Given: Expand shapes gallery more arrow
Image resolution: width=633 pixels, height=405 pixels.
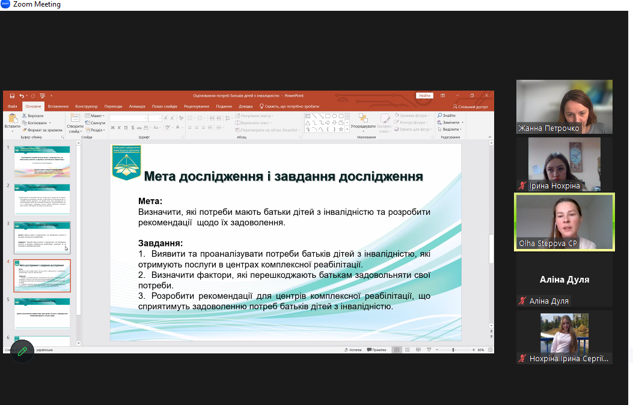Looking at the screenshot, I should [x=347, y=130].
